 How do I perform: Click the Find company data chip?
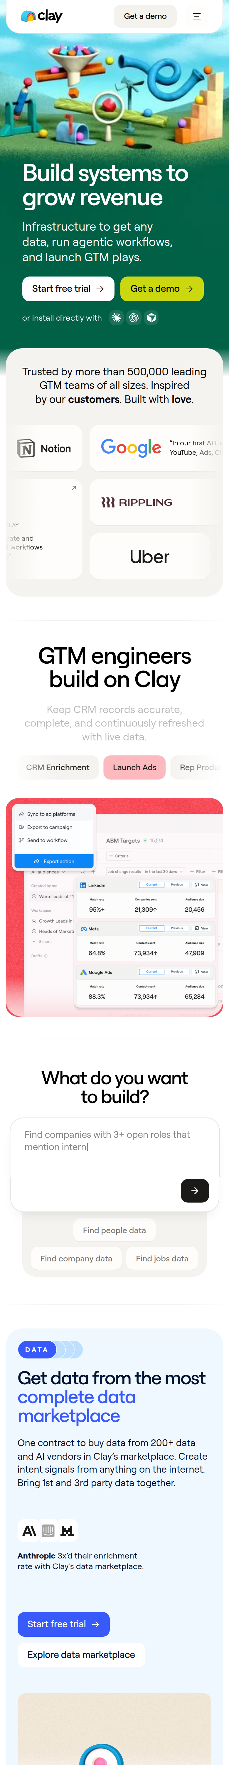click(77, 1259)
